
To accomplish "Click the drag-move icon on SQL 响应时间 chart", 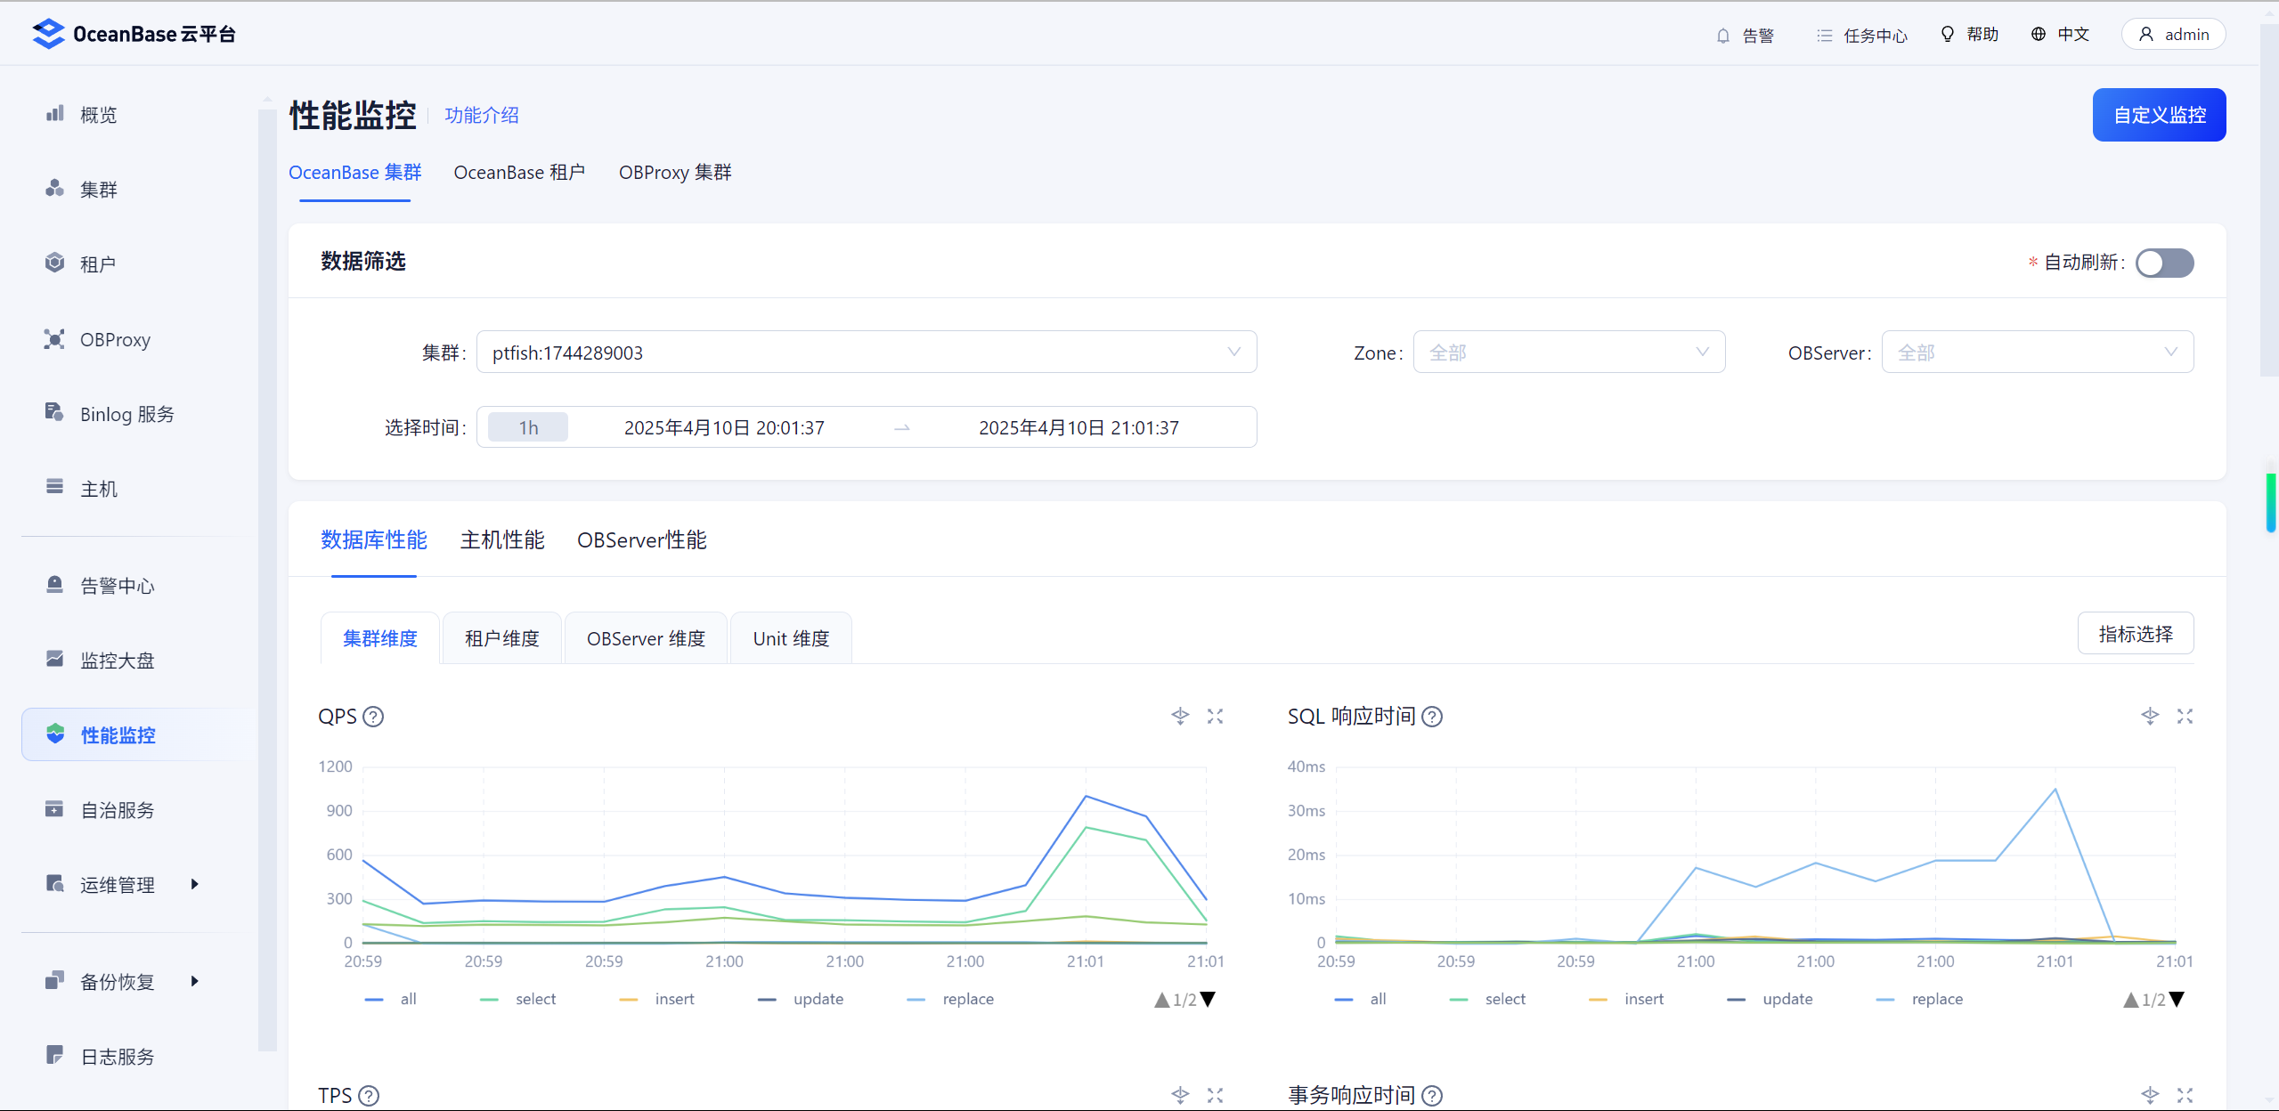I will (2150, 717).
